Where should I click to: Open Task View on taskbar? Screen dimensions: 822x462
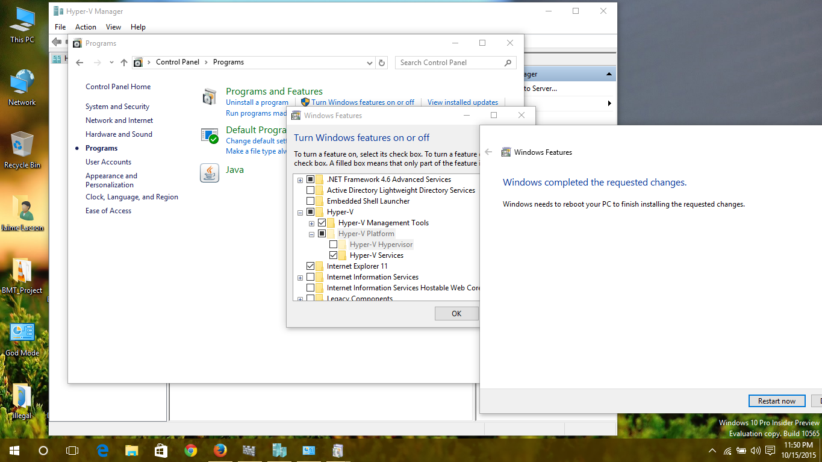point(72,450)
